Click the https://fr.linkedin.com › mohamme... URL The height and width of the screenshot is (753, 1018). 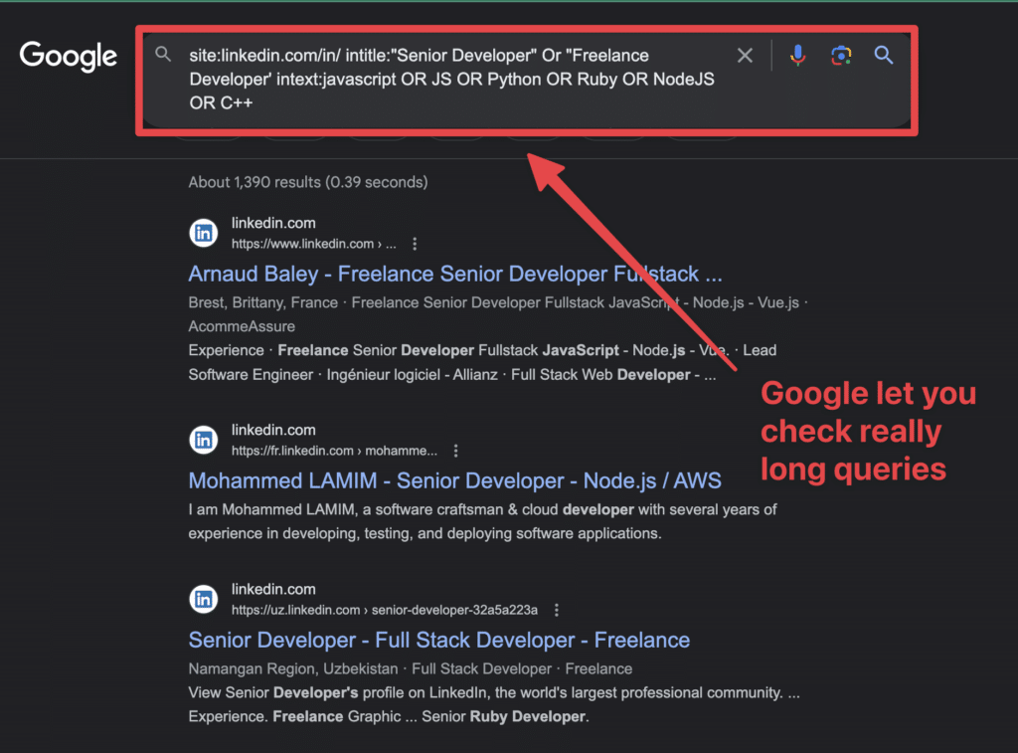click(334, 451)
